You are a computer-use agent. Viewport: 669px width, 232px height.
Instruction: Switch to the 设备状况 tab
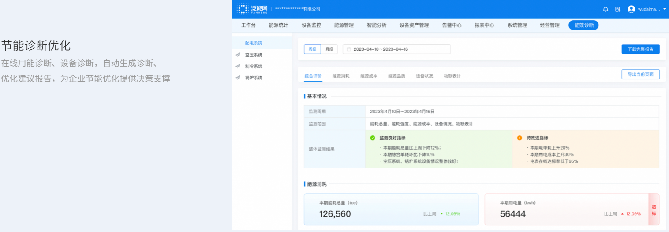point(424,76)
